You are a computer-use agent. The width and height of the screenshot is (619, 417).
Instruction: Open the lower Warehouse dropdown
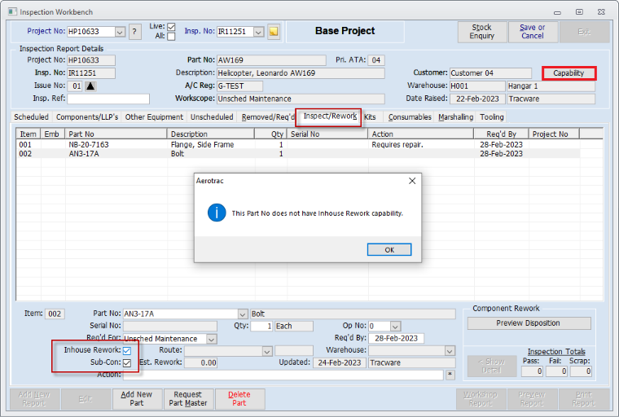coord(450,351)
